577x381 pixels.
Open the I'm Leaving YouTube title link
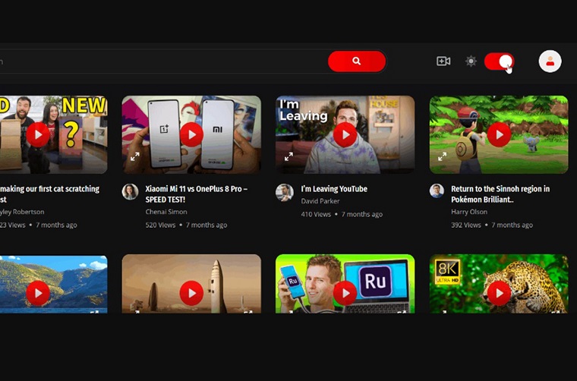tap(334, 189)
